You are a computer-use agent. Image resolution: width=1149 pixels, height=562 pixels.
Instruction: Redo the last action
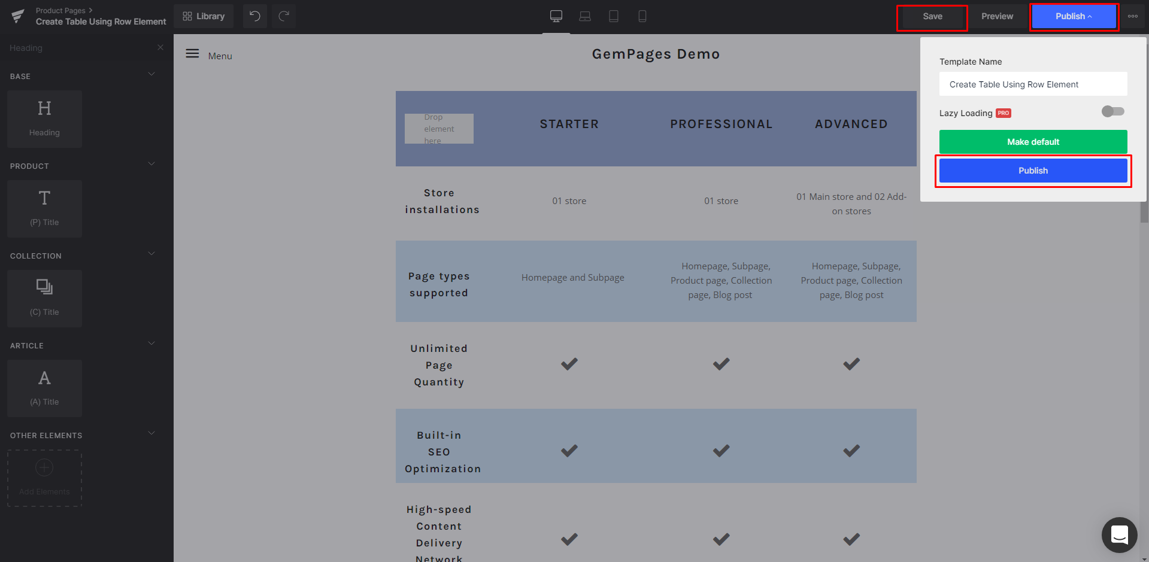pyautogui.click(x=284, y=16)
